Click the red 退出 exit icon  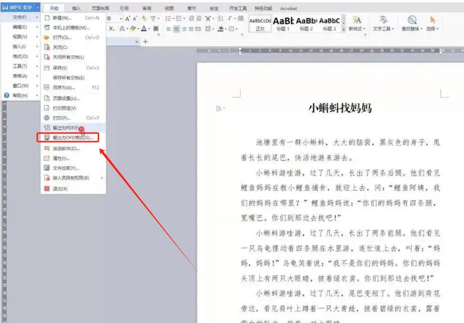pyautogui.click(x=47, y=189)
